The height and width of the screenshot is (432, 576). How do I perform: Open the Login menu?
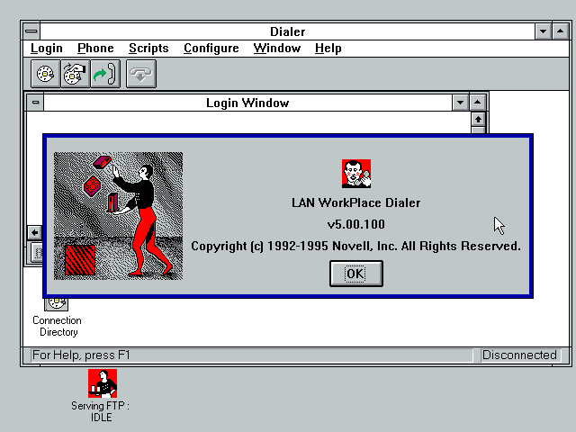point(47,48)
